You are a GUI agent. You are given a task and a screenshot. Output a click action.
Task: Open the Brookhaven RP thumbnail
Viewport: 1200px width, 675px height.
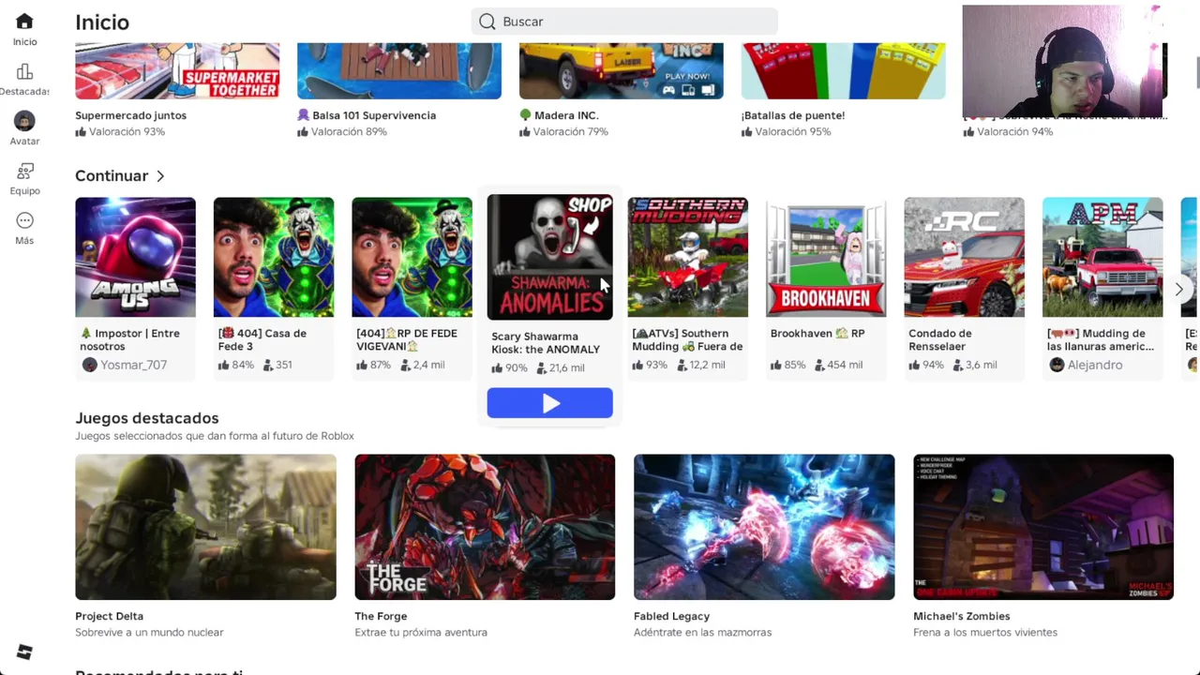tap(826, 257)
